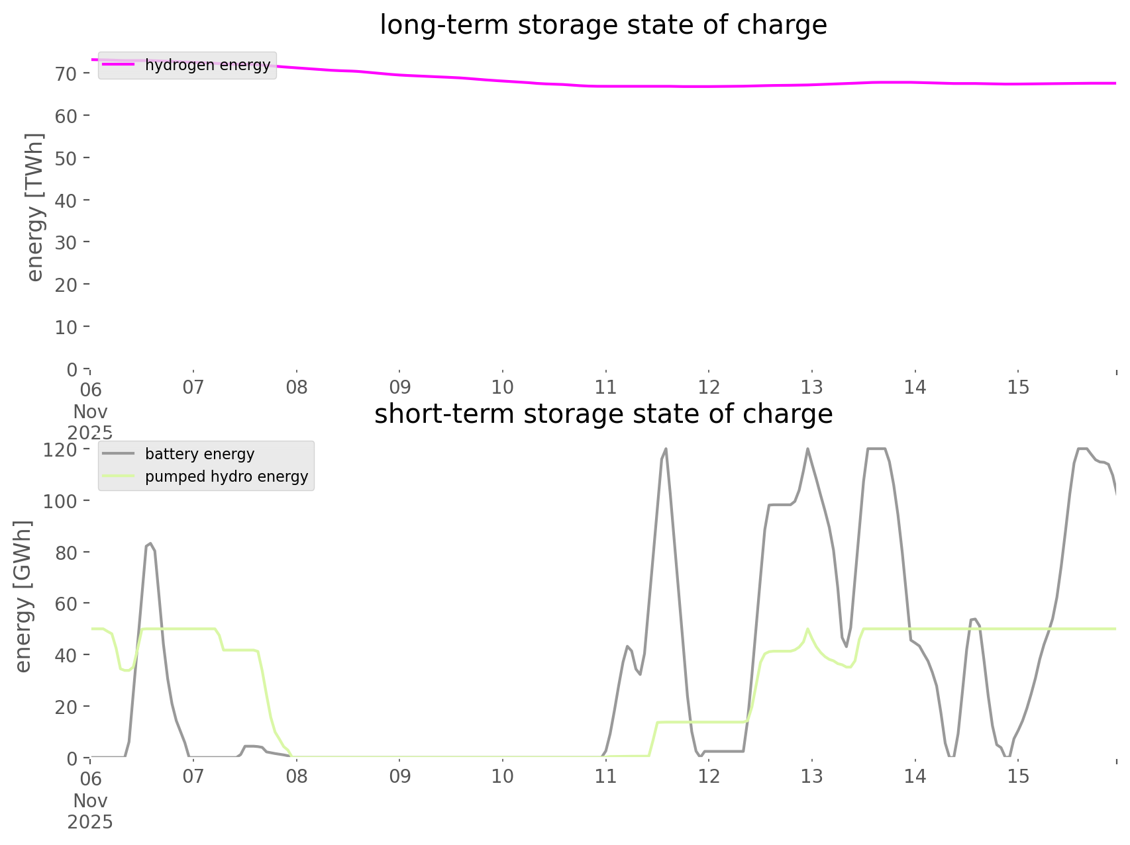Screen dimensions: 1130x845
Task: Click date tick 11 on the long-term chart
Action: click(x=605, y=387)
